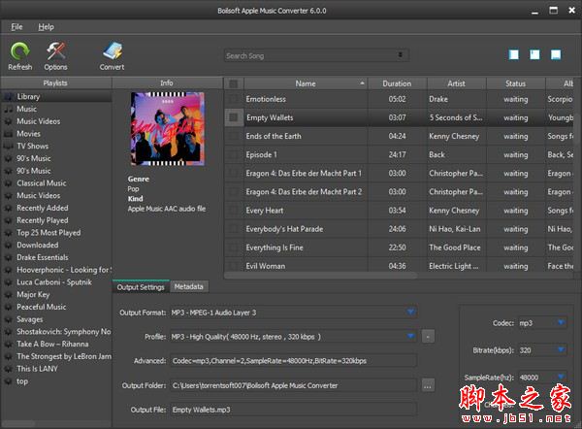Screen dimensions: 582x429
Task: Select the 90's Music playlist below TV Shows
Action: click(x=33, y=158)
